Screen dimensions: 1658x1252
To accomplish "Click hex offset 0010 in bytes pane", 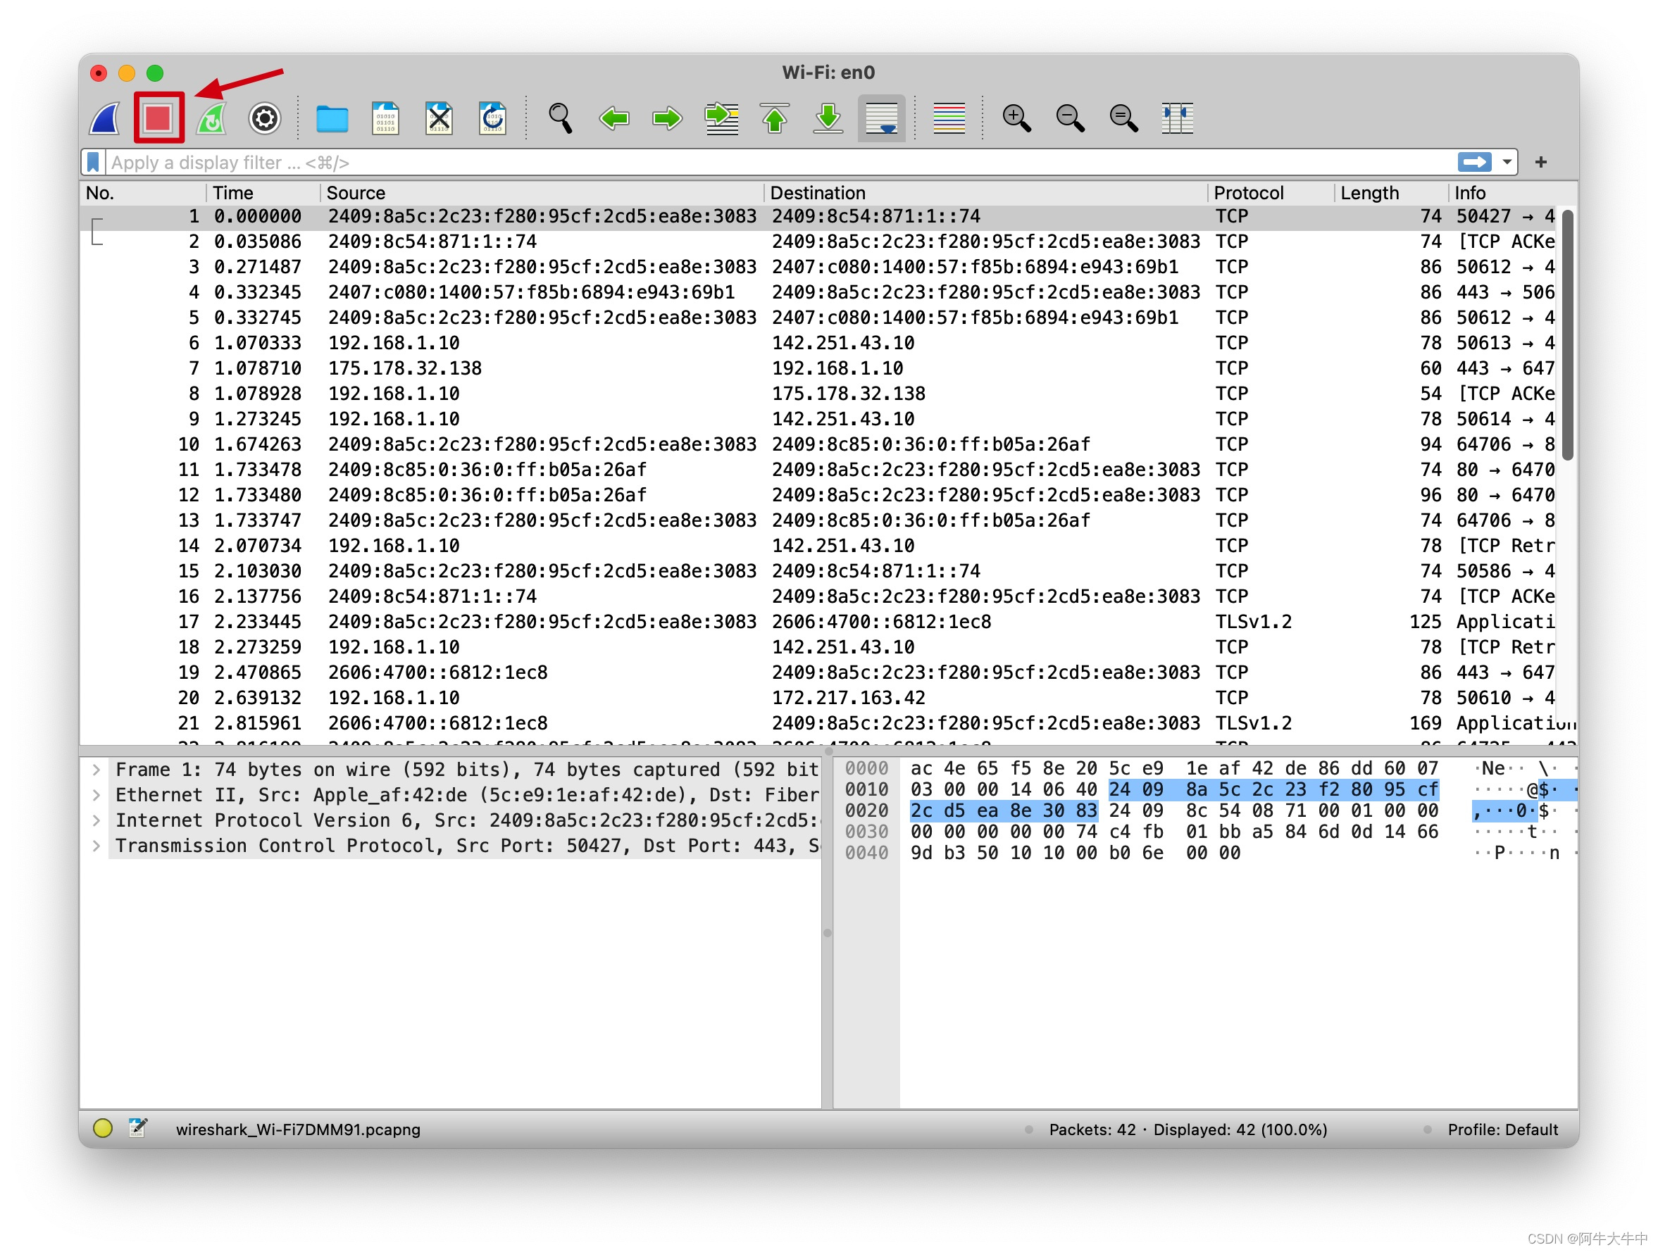I will pos(866,789).
